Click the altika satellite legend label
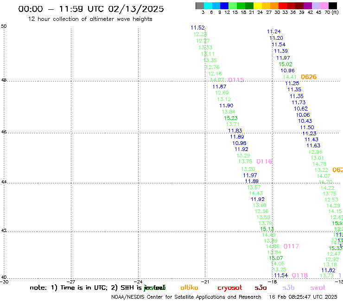 pyautogui.click(x=189, y=288)
